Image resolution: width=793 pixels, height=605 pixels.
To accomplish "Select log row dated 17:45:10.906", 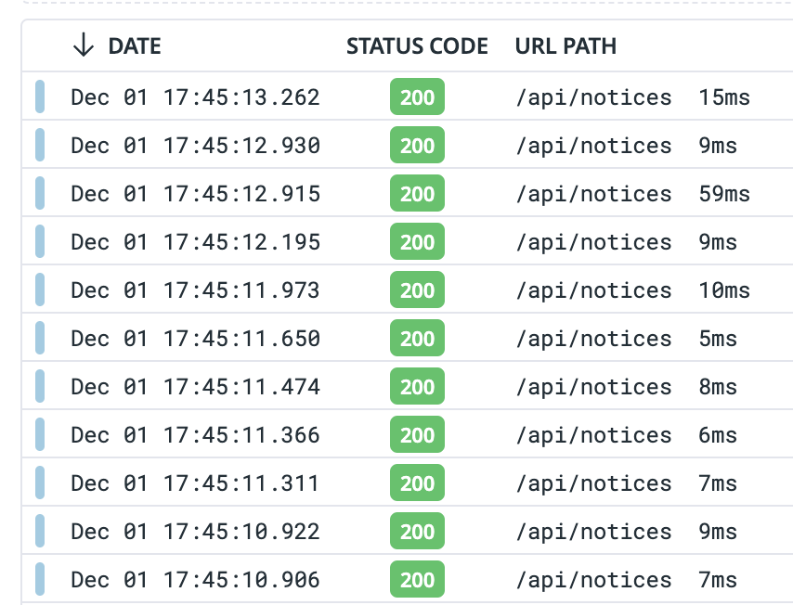I will coord(407,579).
